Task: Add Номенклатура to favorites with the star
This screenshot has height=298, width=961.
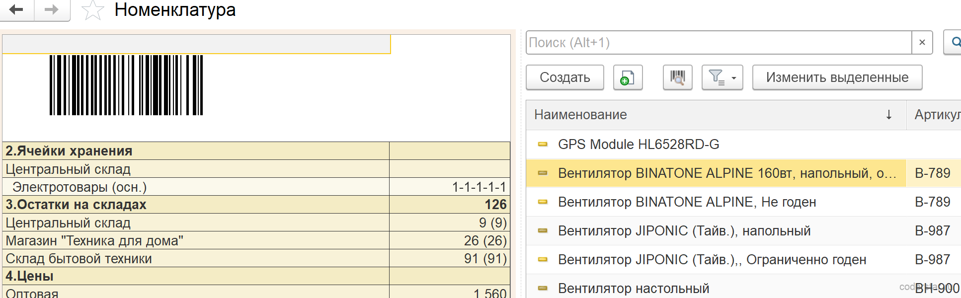Action: (x=92, y=10)
